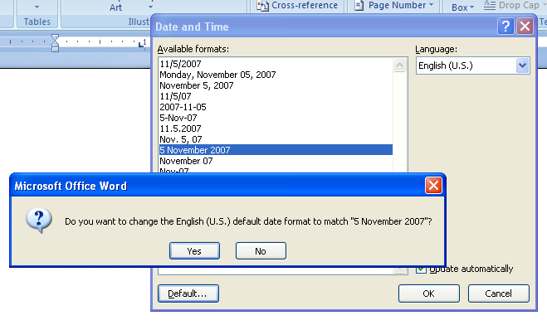547x325 pixels.
Task: Select the 2007-11-05 date format
Action: pos(276,107)
